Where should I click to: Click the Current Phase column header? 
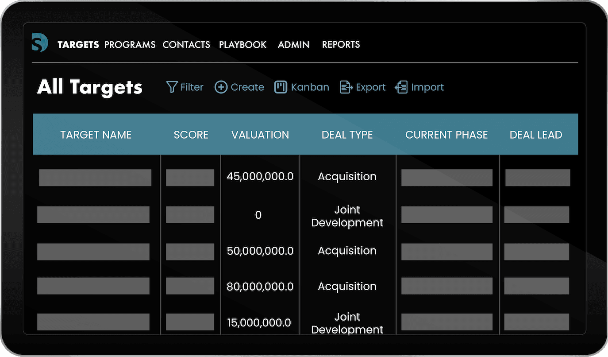click(446, 135)
